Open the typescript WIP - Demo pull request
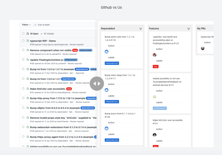The image size is (222, 155). click(x=43, y=41)
